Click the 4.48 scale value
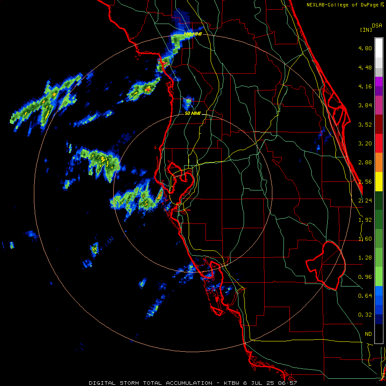This screenshot has width=386, height=386. [x=365, y=67]
